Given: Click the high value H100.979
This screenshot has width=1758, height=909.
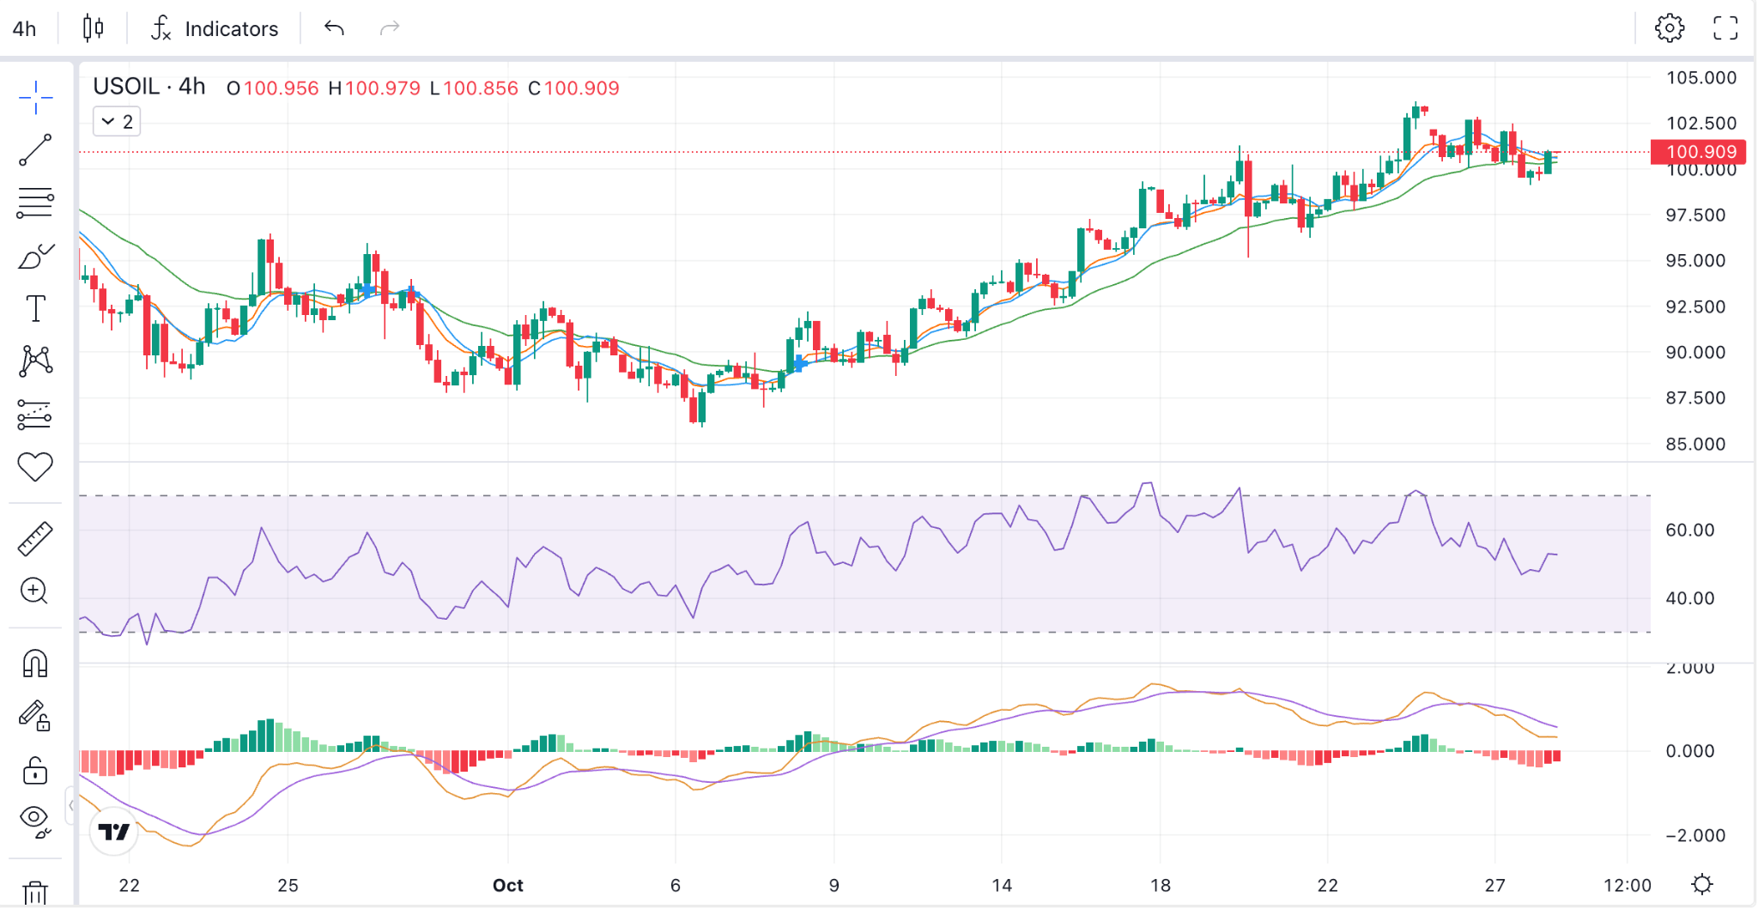Looking at the screenshot, I should click(x=374, y=88).
